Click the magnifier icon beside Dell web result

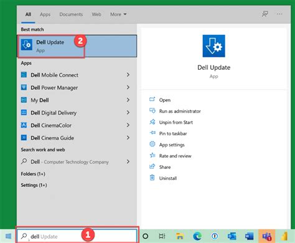(x=24, y=161)
